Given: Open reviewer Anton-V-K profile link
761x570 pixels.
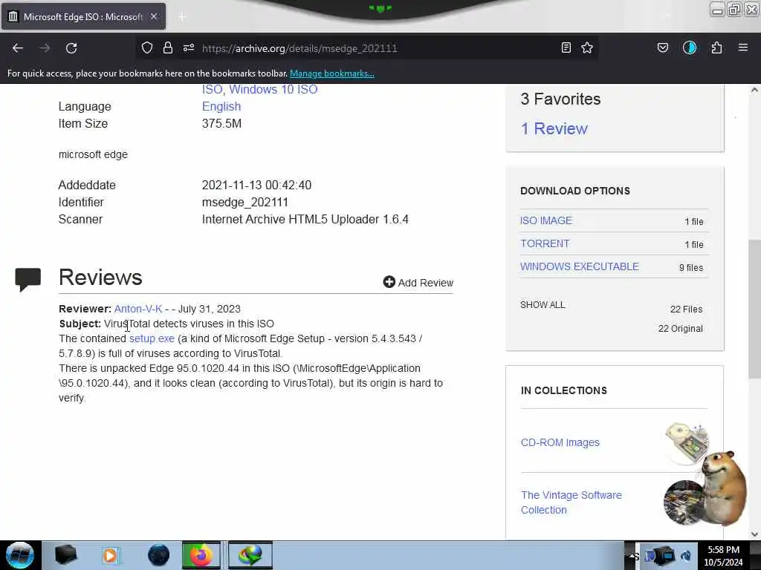Looking at the screenshot, I should [x=137, y=309].
